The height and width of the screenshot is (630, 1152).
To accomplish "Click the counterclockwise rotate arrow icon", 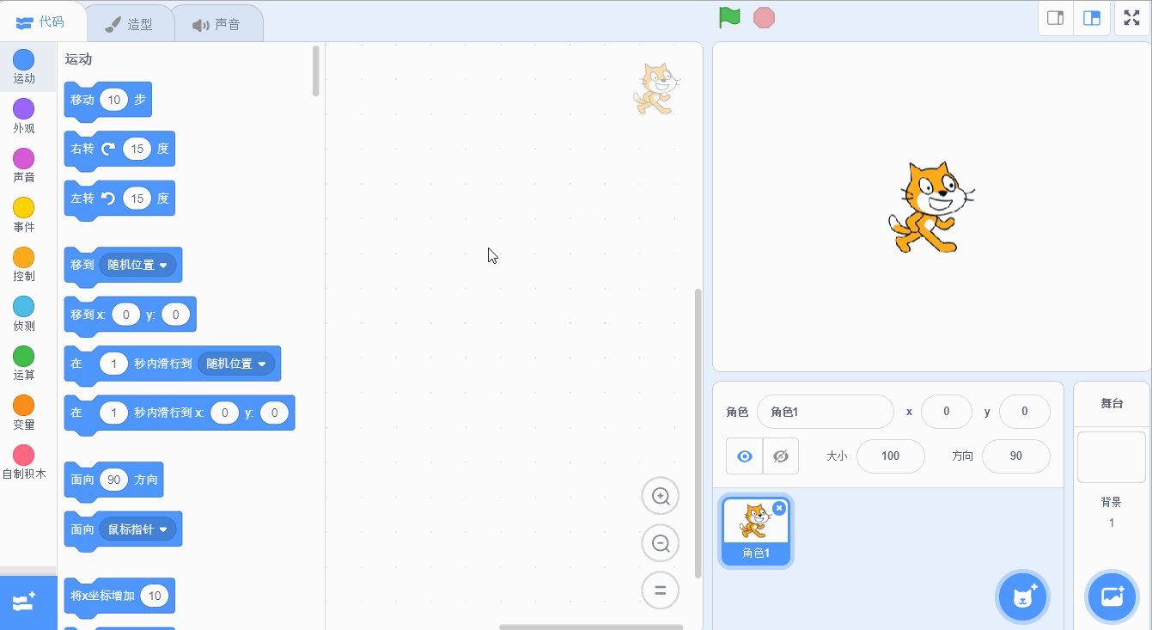I will [108, 199].
